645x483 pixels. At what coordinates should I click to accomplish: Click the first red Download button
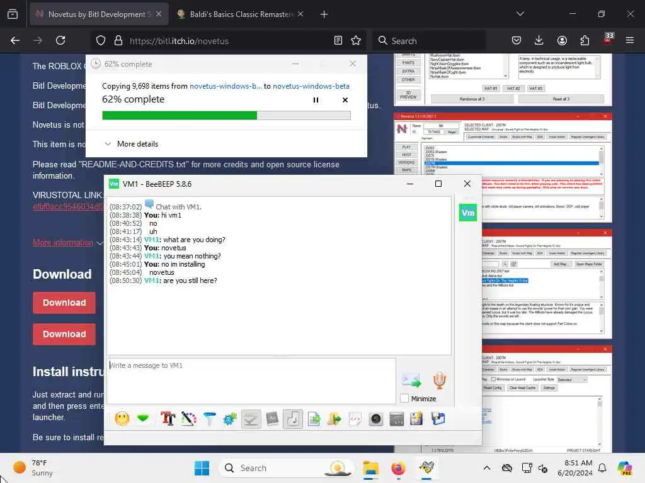(x=64, y=303)
